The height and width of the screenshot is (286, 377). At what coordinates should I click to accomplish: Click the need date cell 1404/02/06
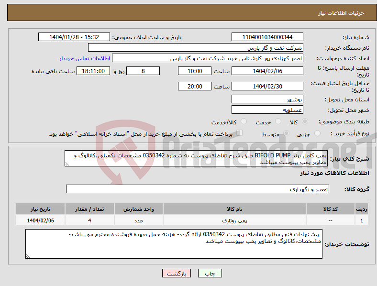coord(40,220)
